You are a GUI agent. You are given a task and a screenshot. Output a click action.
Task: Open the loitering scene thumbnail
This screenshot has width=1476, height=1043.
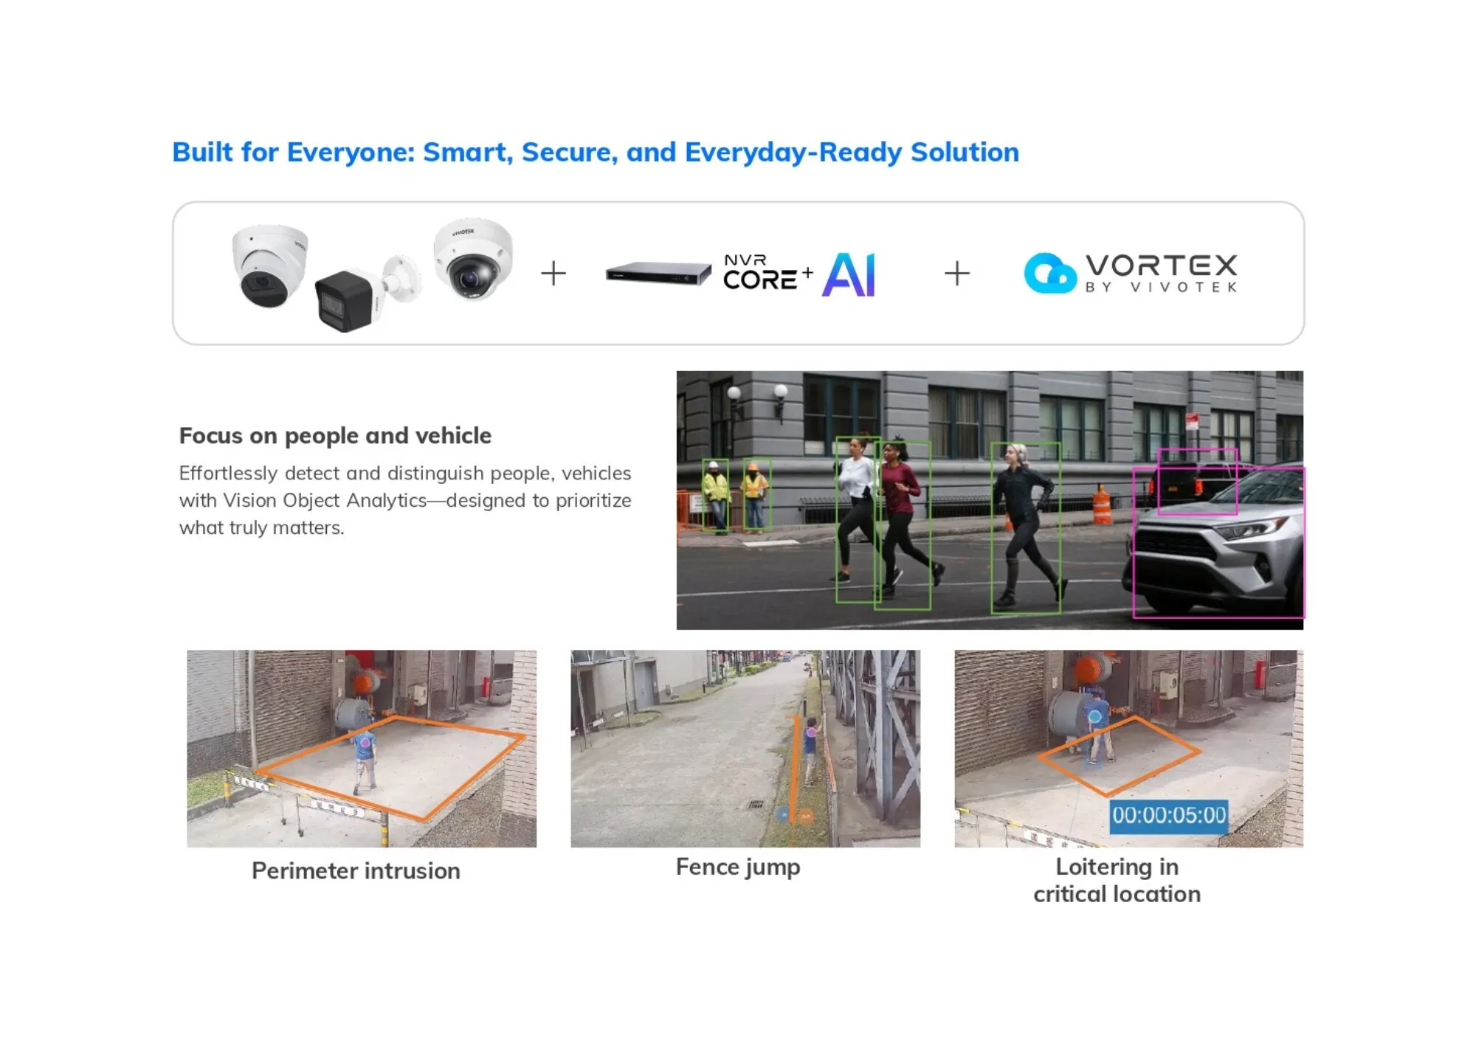pos(1129,749)
